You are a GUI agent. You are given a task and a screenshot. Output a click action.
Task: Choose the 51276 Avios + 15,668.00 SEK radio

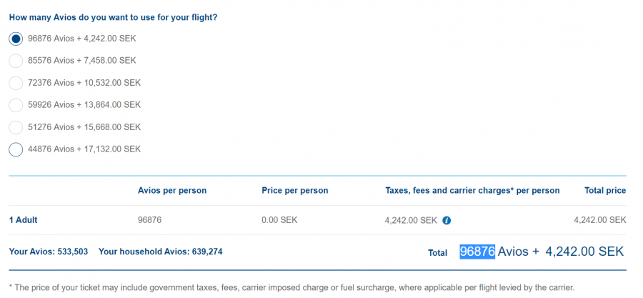[16, 127]
